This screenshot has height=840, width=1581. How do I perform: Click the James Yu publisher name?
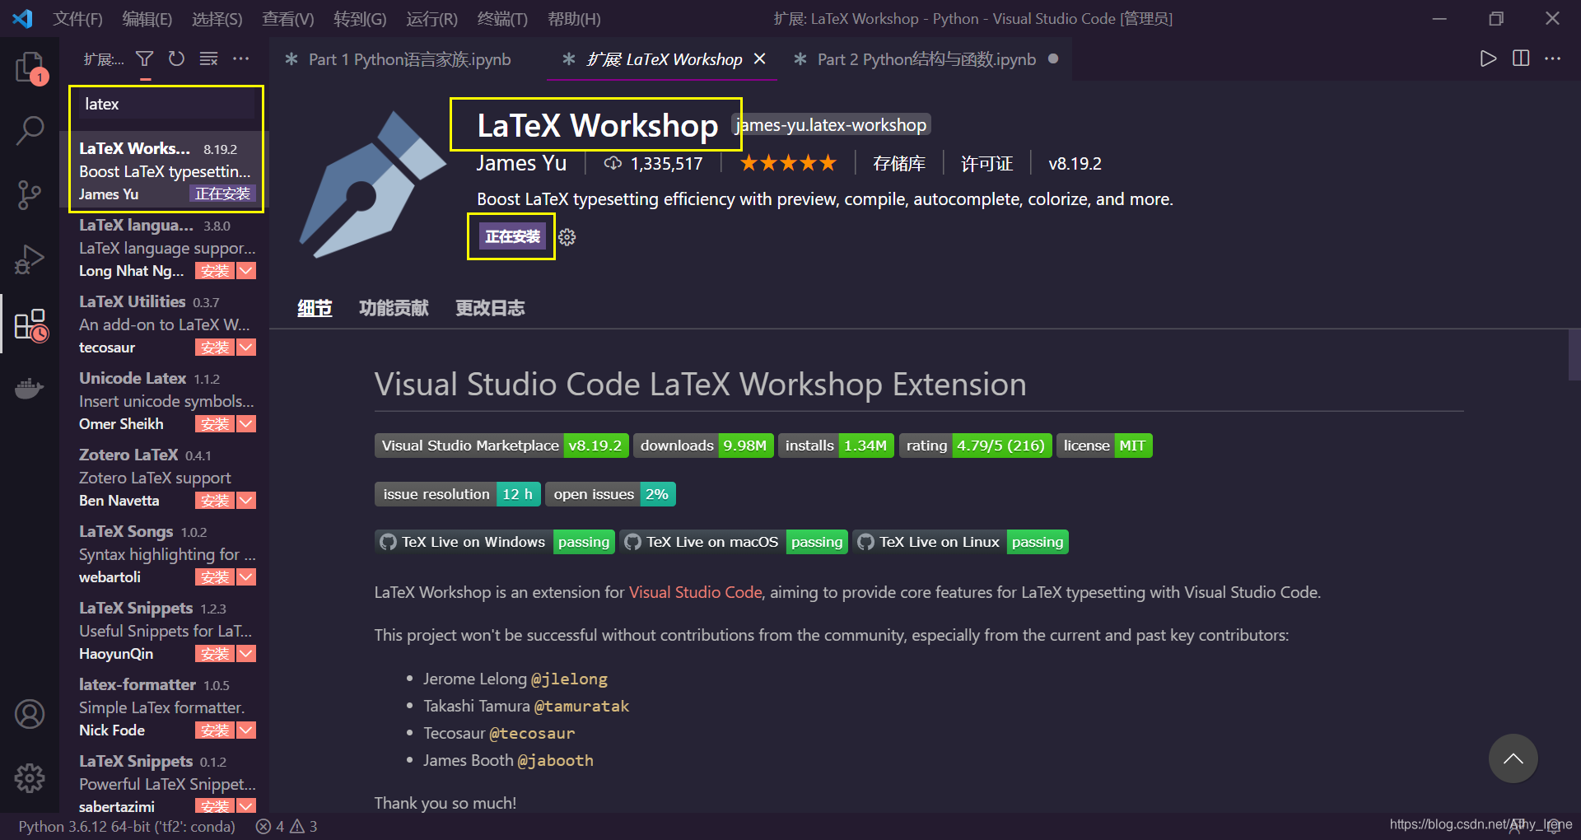pos(521,163)
